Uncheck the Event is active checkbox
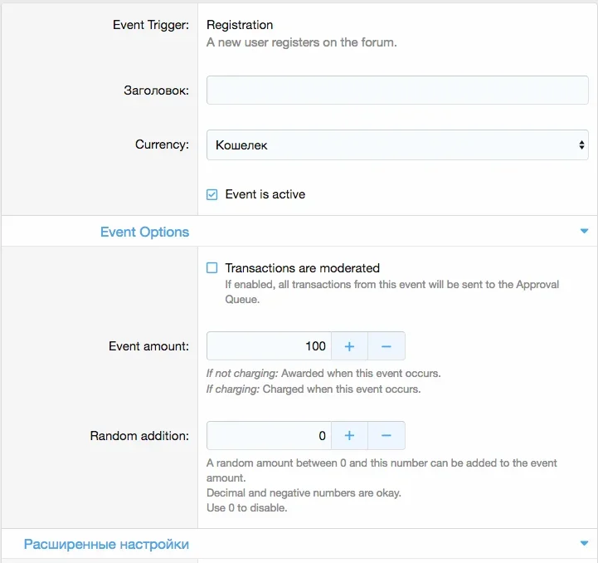 pos(212,194)
